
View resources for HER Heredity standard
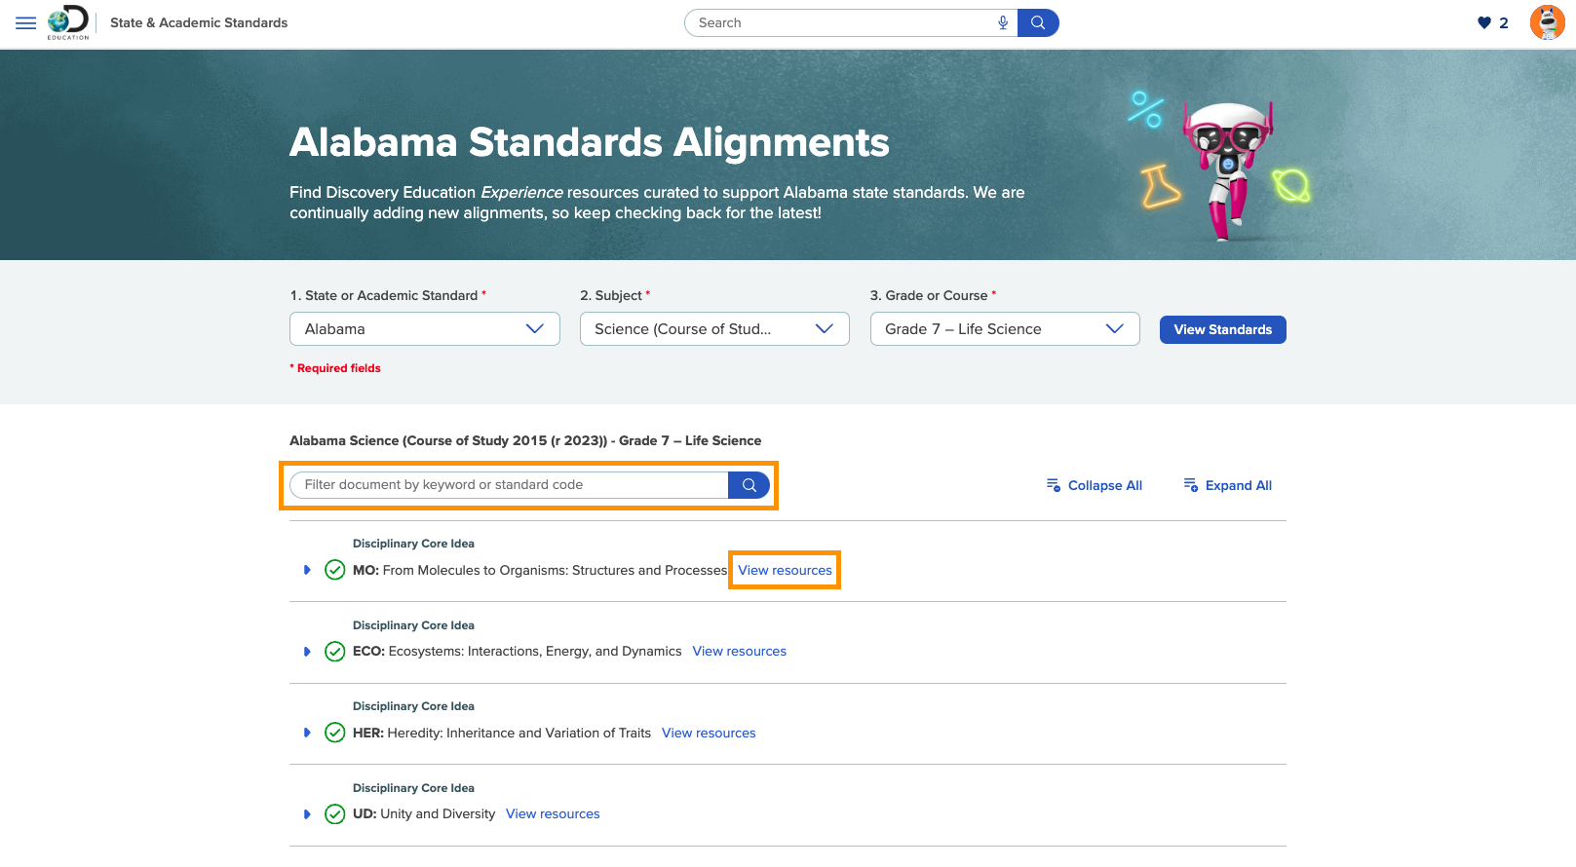pos(709,733)
